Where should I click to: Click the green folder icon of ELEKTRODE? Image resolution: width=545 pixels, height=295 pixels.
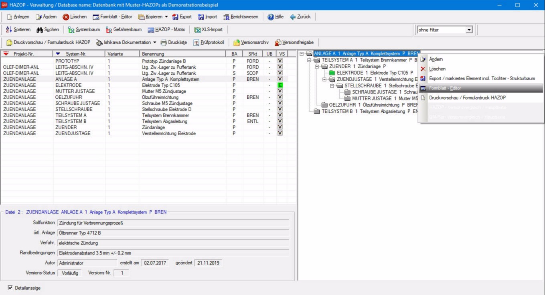(332, 73)
